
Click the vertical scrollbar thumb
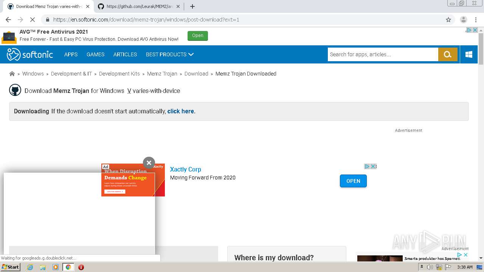481,49
